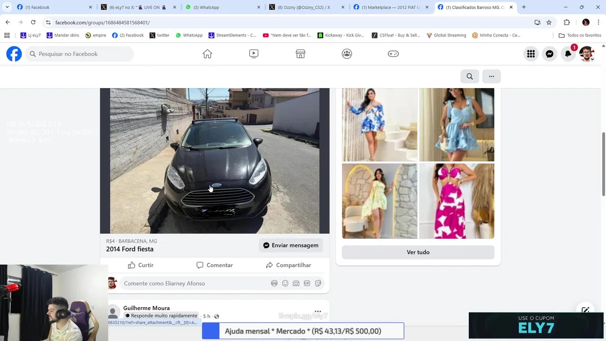Viewport: 606px width, 341px height.
Task: Insert an avatar sticker in comment
Action: (x=274, y=283)
